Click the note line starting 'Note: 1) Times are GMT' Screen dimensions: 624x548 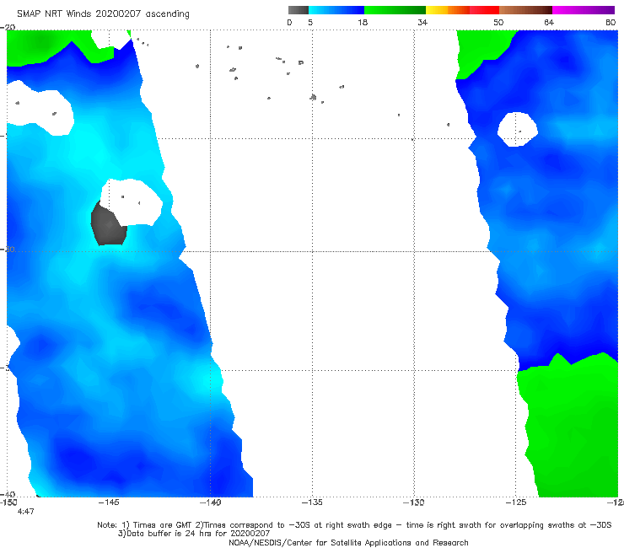point(354,525)
